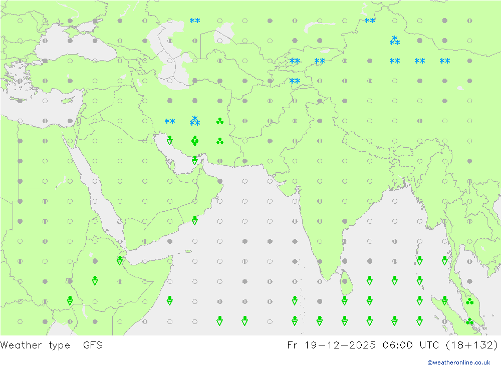Click the shower symbol near Djibouti
Image resolution: width=501 pixels, height=367 pixels.
120,261
